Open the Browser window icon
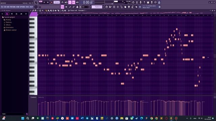The height and width of the screenshot is (121, 216). 122,7
